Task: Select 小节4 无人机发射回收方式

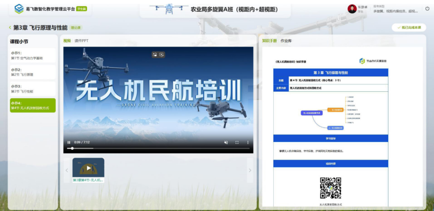Action: click(33, 105)
